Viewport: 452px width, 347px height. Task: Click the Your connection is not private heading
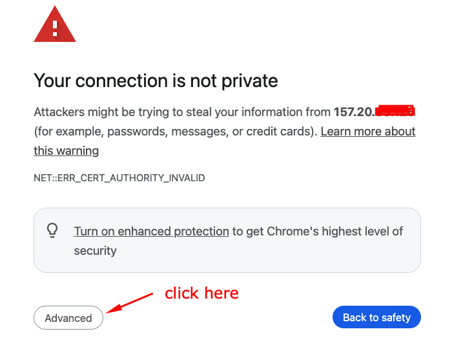point(156,81)
